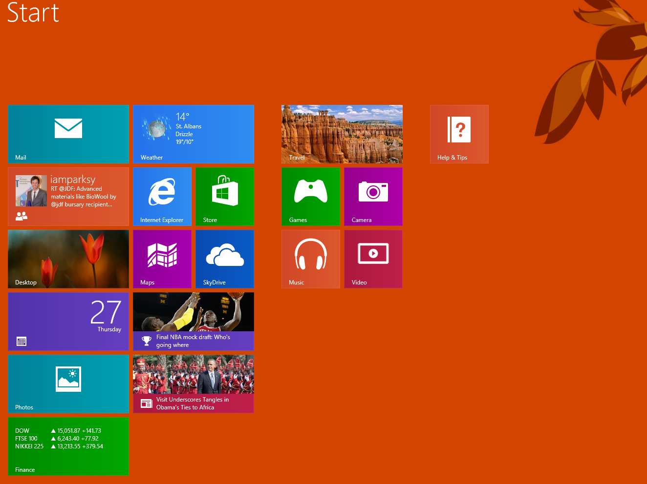Click the SkyDrive label

pyautogui.click(x=214, y=282)
